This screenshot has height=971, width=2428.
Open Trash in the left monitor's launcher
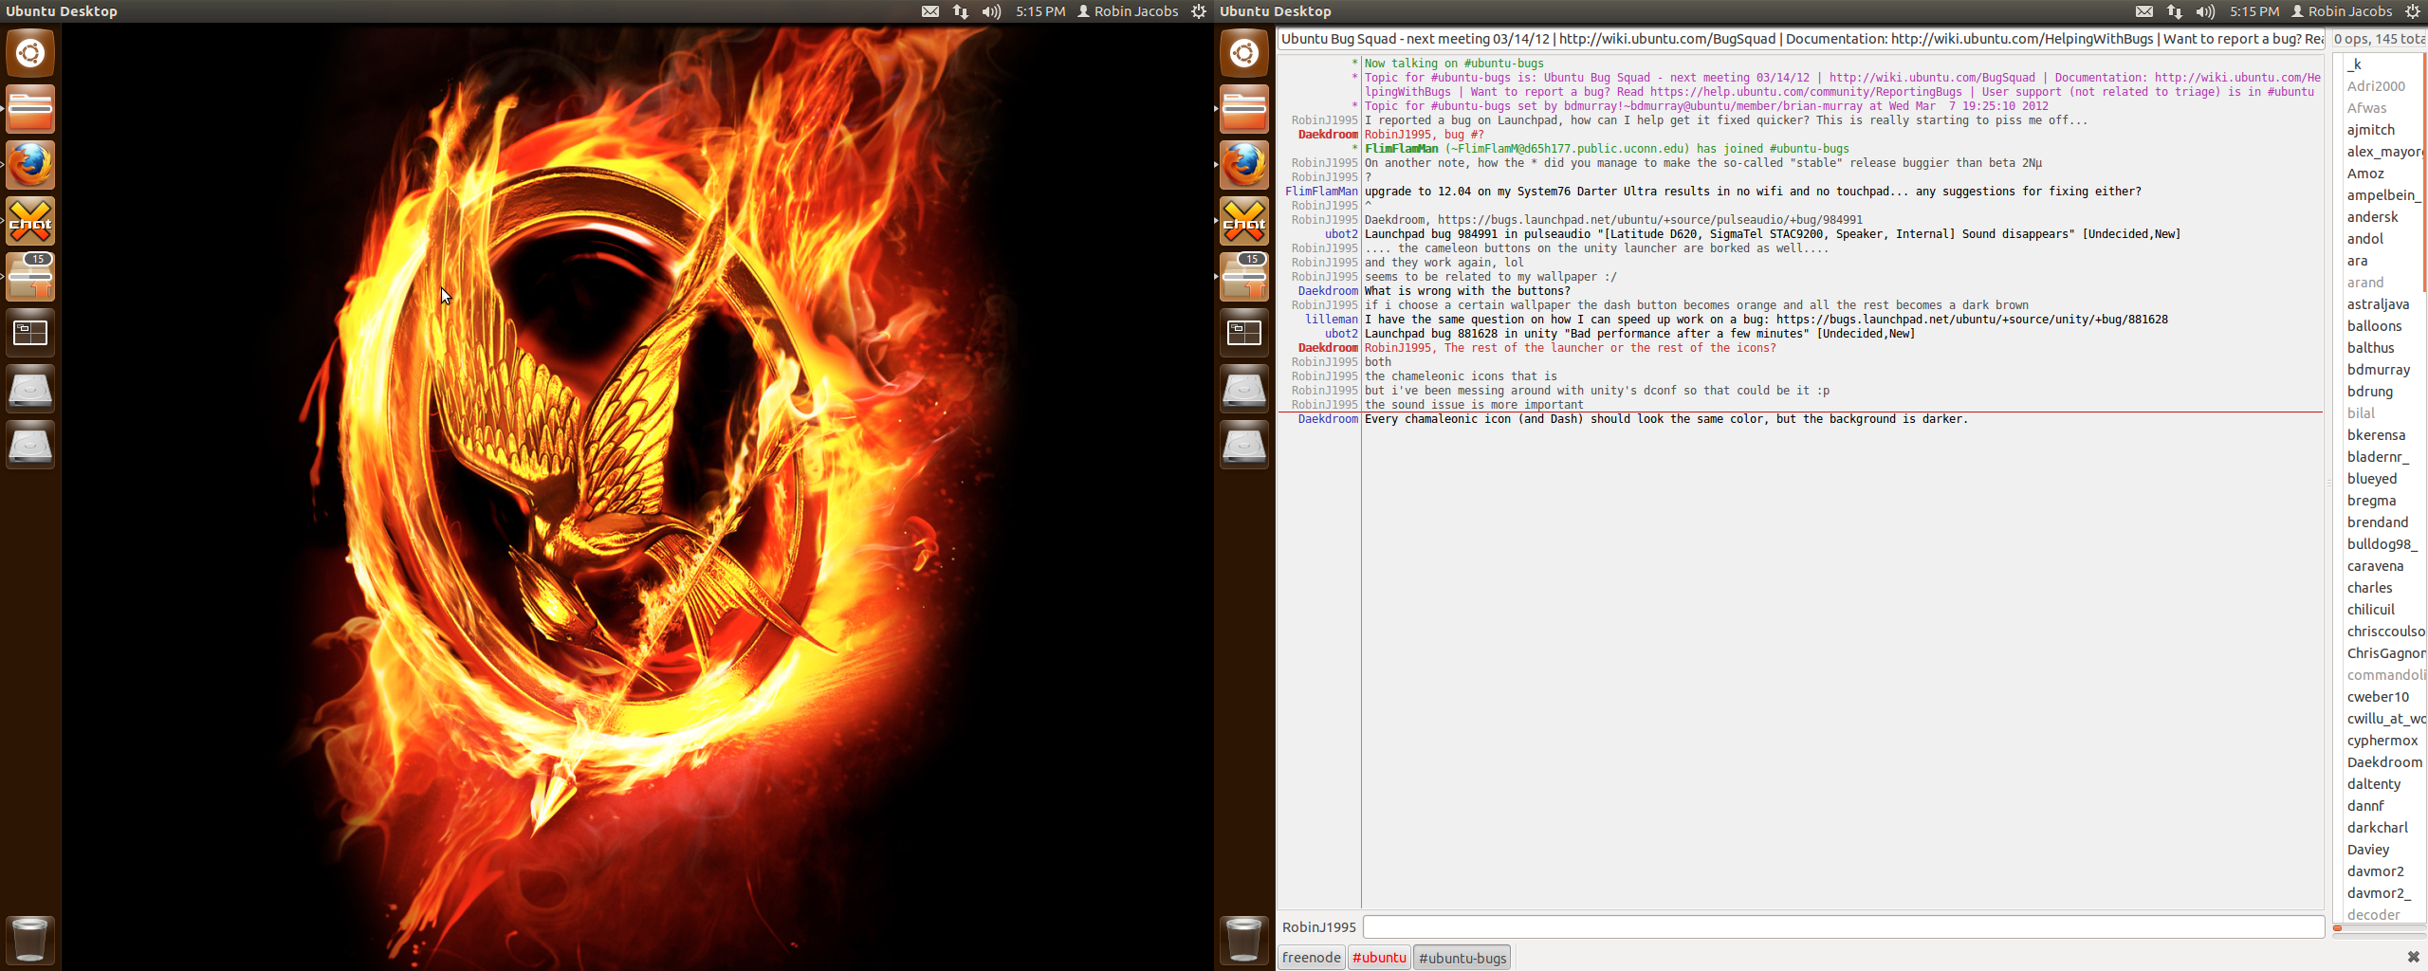(30, 939)
